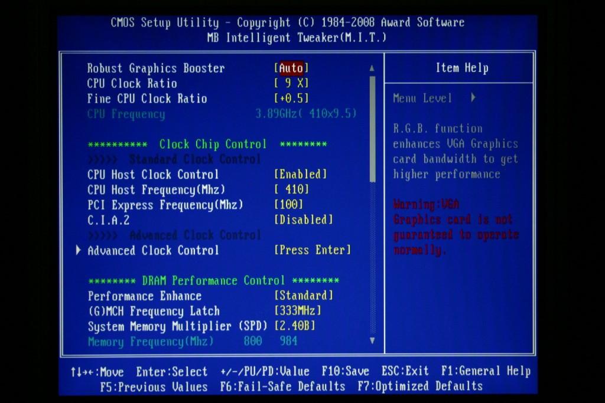This screenshot has width=605, height=403.
Task: Select System Memory Multiplier (SPD) label
Action: tap(177, 326)
